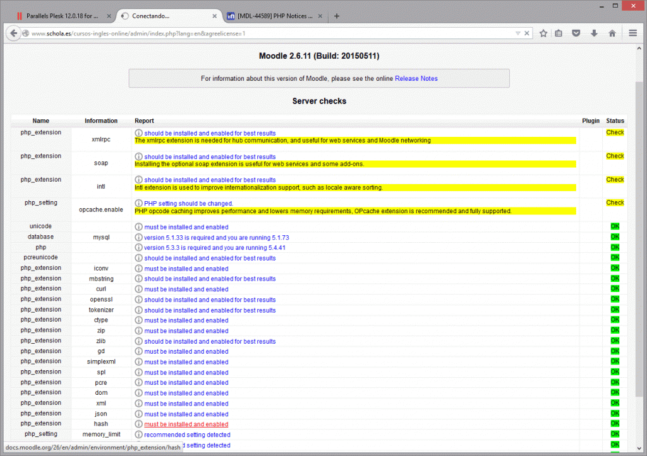Click the page vertical scrollbar thumb
Image resolution: width=647 pixels, height=456 pixels.
click(x=639, y=239)
